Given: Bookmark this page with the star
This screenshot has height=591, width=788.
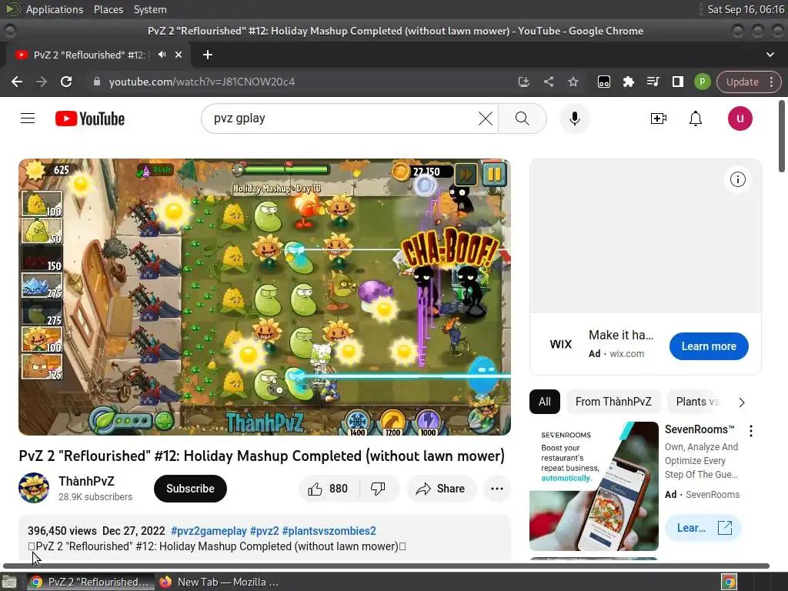Looking at the screenshot, I should point(573,82).
